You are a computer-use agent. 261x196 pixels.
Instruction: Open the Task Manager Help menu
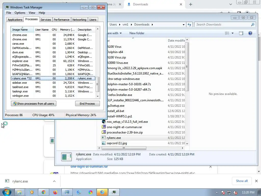click(x=42, y=13)
